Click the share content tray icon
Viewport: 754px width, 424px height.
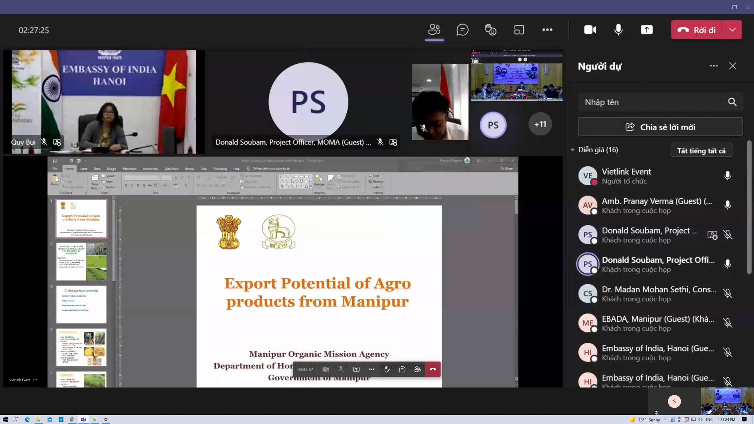(x=646, y=30)
